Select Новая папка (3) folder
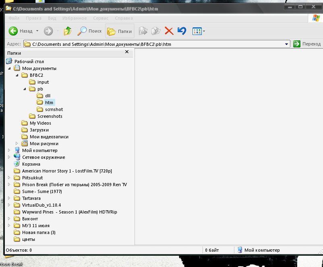 pos(39,232)
